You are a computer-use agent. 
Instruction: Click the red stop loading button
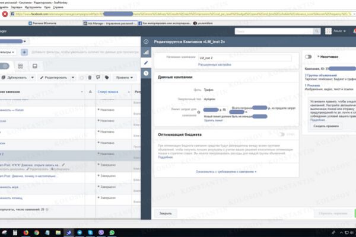pos(5,14)
